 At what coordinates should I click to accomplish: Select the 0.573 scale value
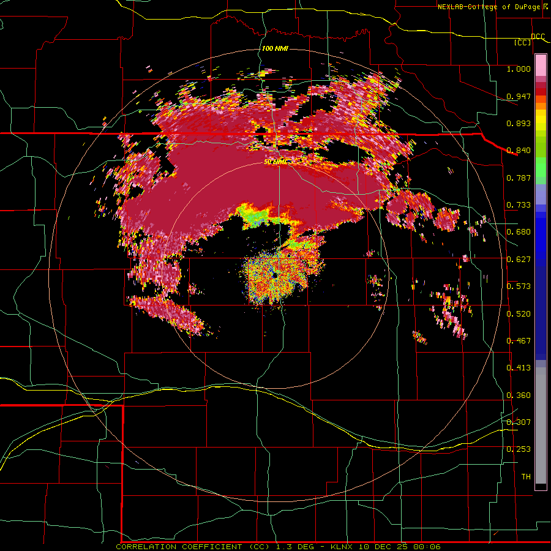519,287
